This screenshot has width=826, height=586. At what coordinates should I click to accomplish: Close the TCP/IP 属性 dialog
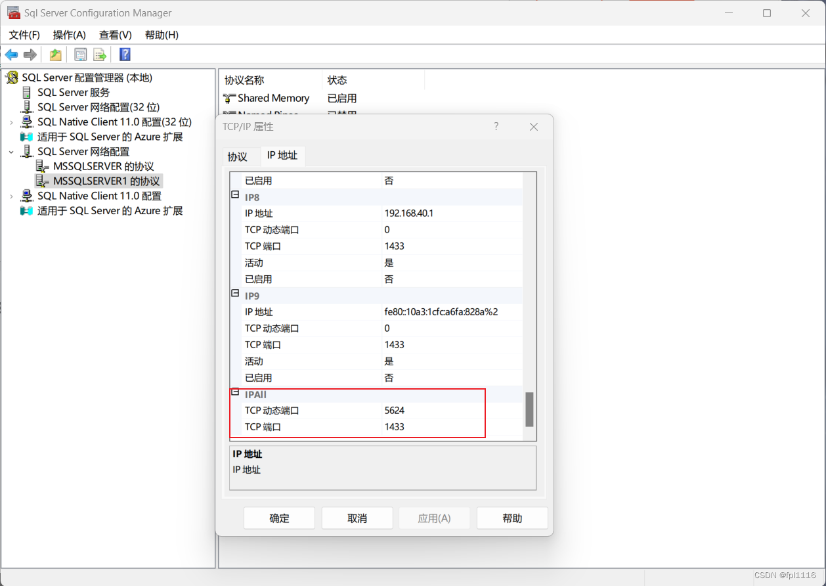tap(534, 127)
